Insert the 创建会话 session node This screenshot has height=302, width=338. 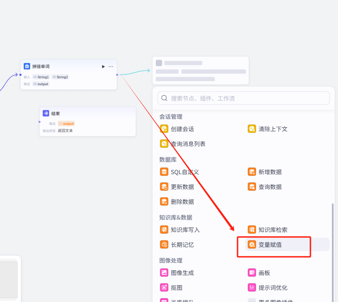[182, 129]
